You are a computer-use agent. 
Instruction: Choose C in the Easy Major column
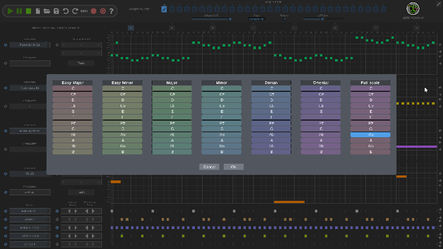73,88
